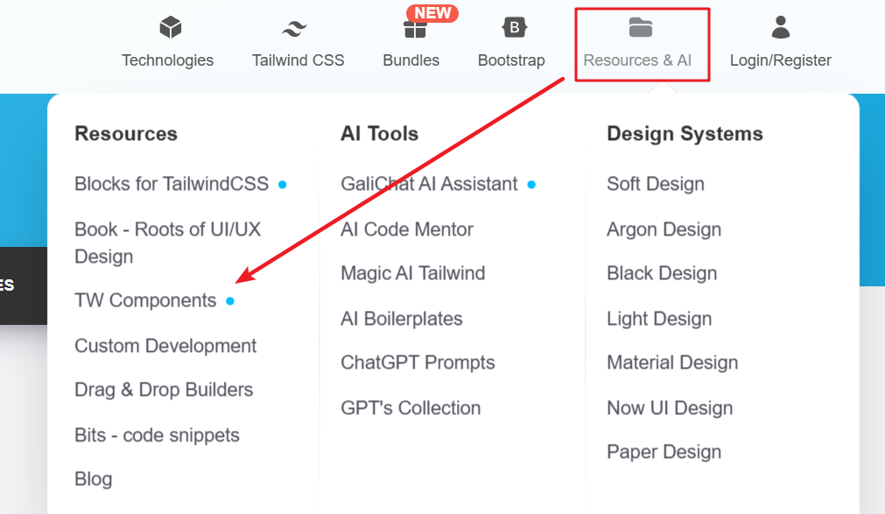
Task: Choose Black Design system
Action: coord(662,273)
